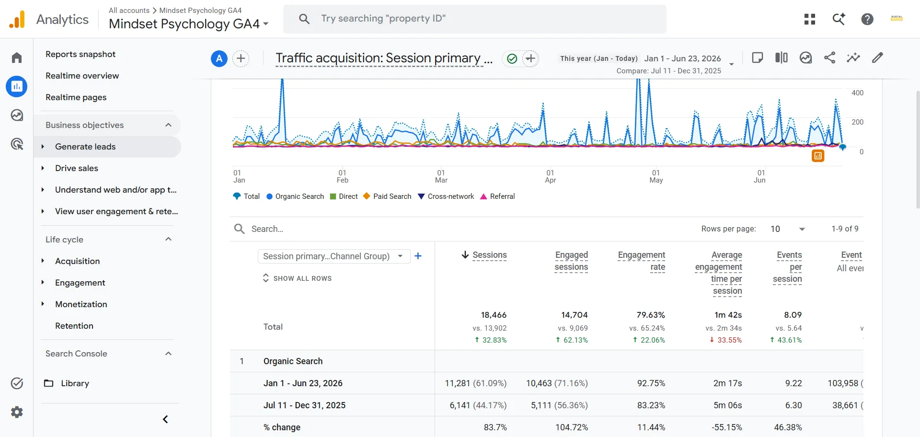Toggle Organic Search series in chart legend
The width and height of the screenshot is (920, 437).
pos(295,196)
